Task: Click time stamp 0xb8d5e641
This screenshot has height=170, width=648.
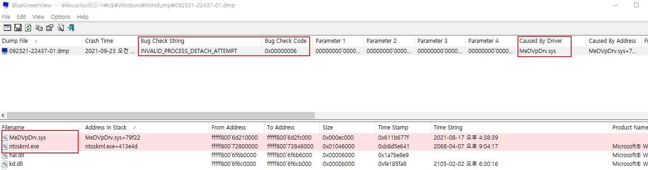Action: 394,147
